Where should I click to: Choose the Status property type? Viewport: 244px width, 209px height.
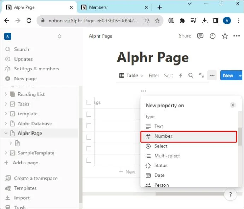(x=189, y=165)
